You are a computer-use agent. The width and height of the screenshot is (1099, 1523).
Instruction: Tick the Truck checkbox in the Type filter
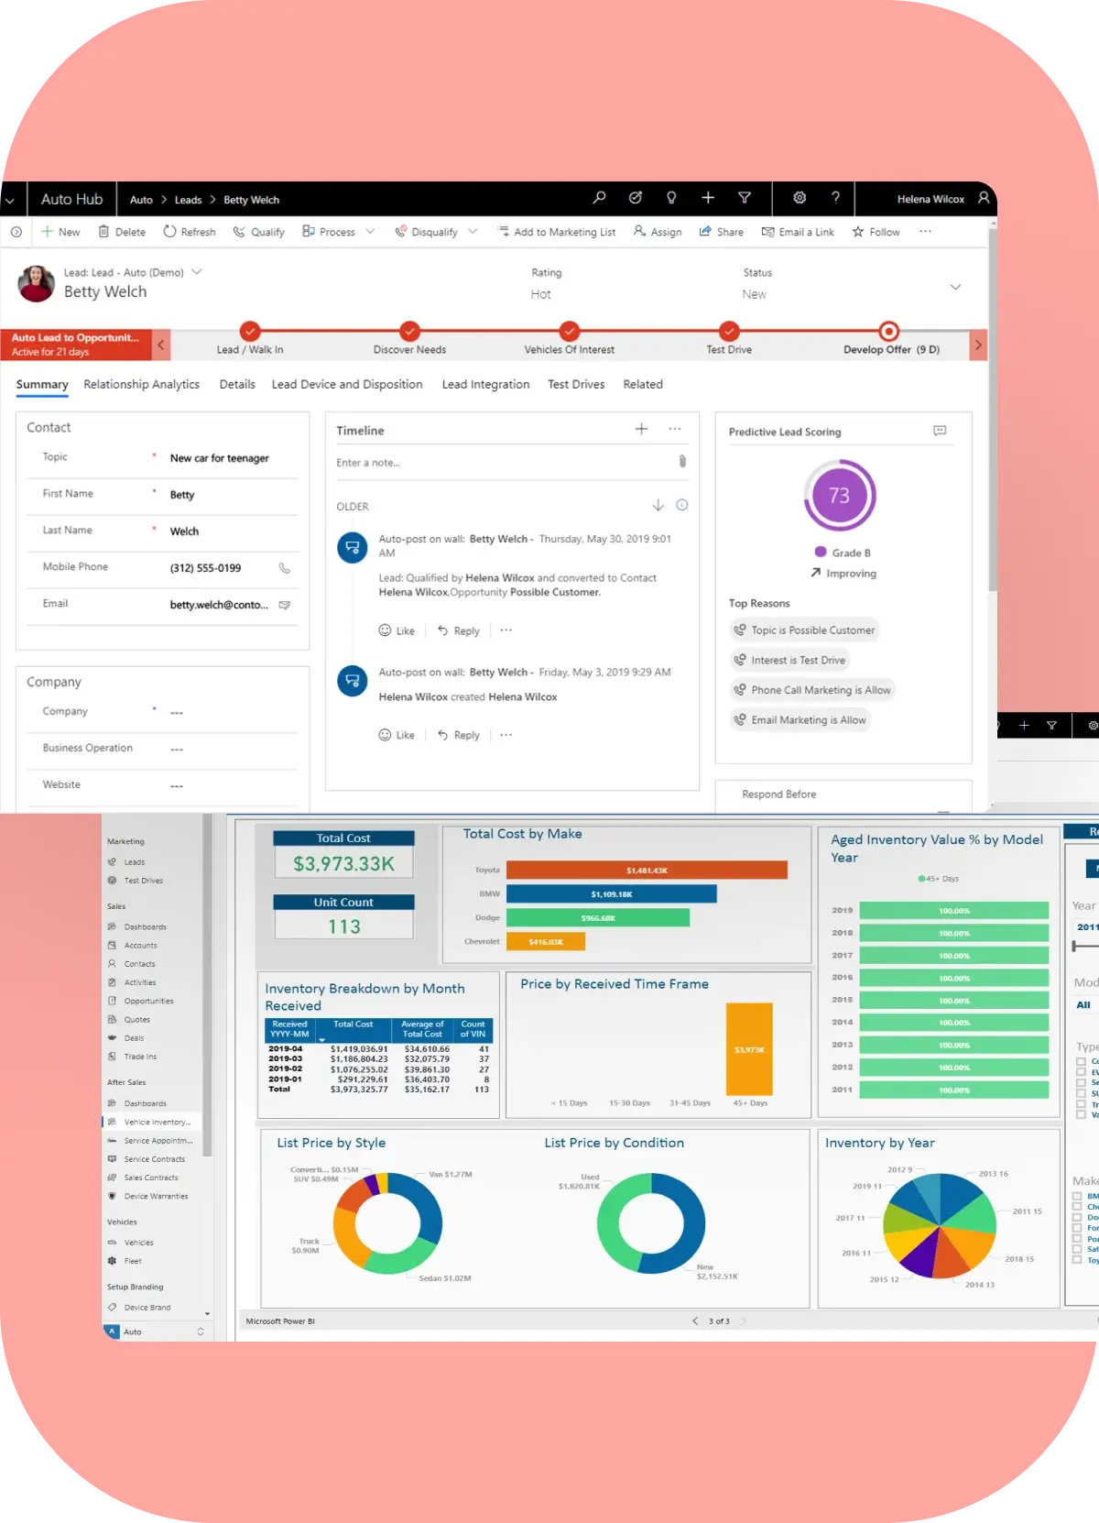(x=1081, y=1105)
